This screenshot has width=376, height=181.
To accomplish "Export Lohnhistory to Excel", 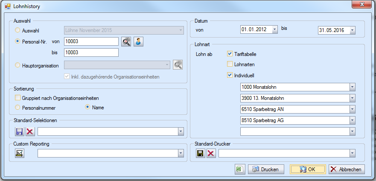I will (240, 169).
